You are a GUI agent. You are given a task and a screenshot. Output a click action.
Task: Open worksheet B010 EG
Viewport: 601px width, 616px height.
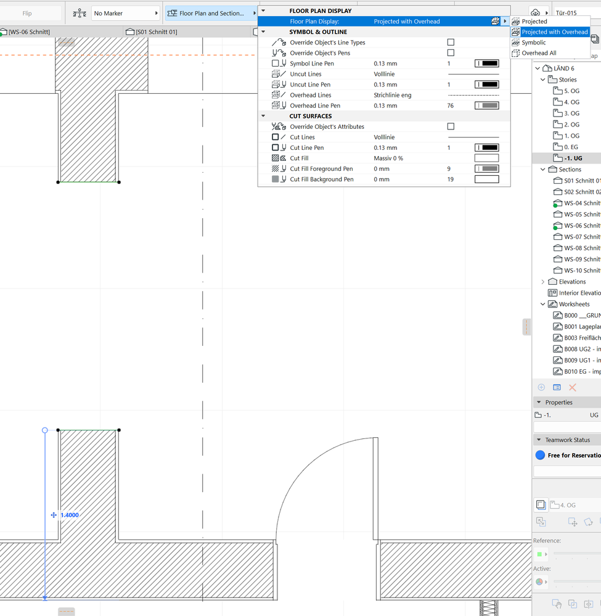576,372
